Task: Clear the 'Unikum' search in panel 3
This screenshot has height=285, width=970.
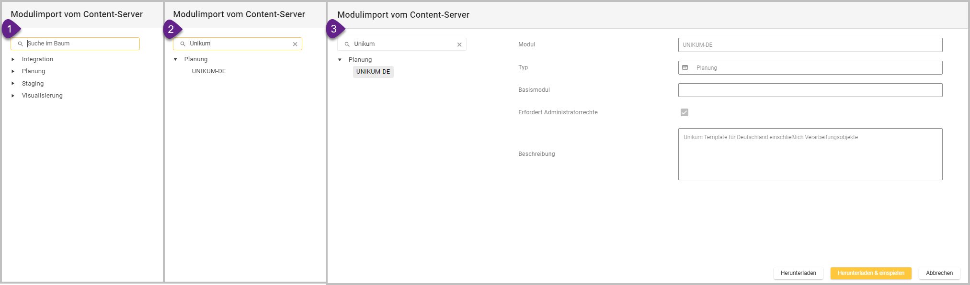Action: click(459, 44)
